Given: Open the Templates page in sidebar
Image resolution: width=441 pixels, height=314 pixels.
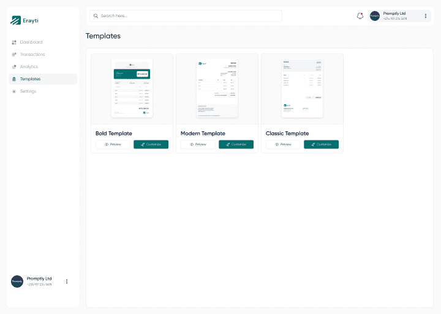Looking at the screenshot, I should point(30,79).
